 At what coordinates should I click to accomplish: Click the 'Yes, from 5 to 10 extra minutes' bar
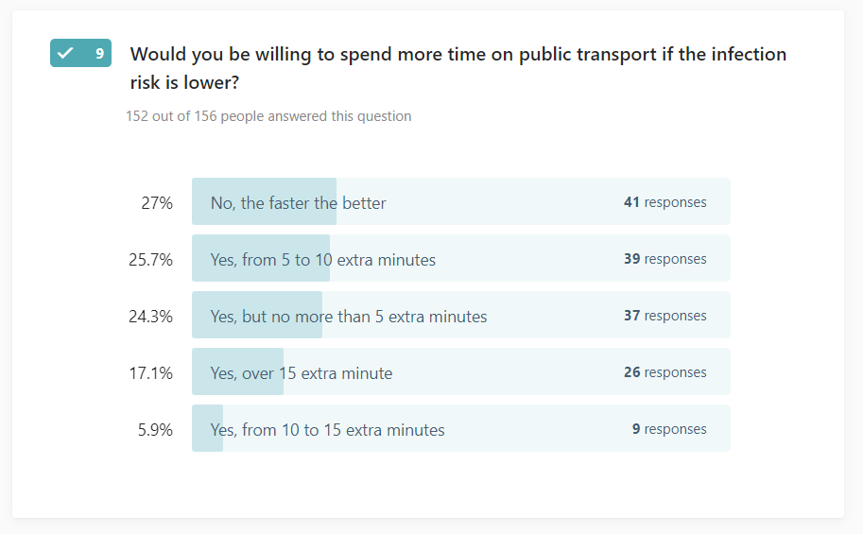461,258
